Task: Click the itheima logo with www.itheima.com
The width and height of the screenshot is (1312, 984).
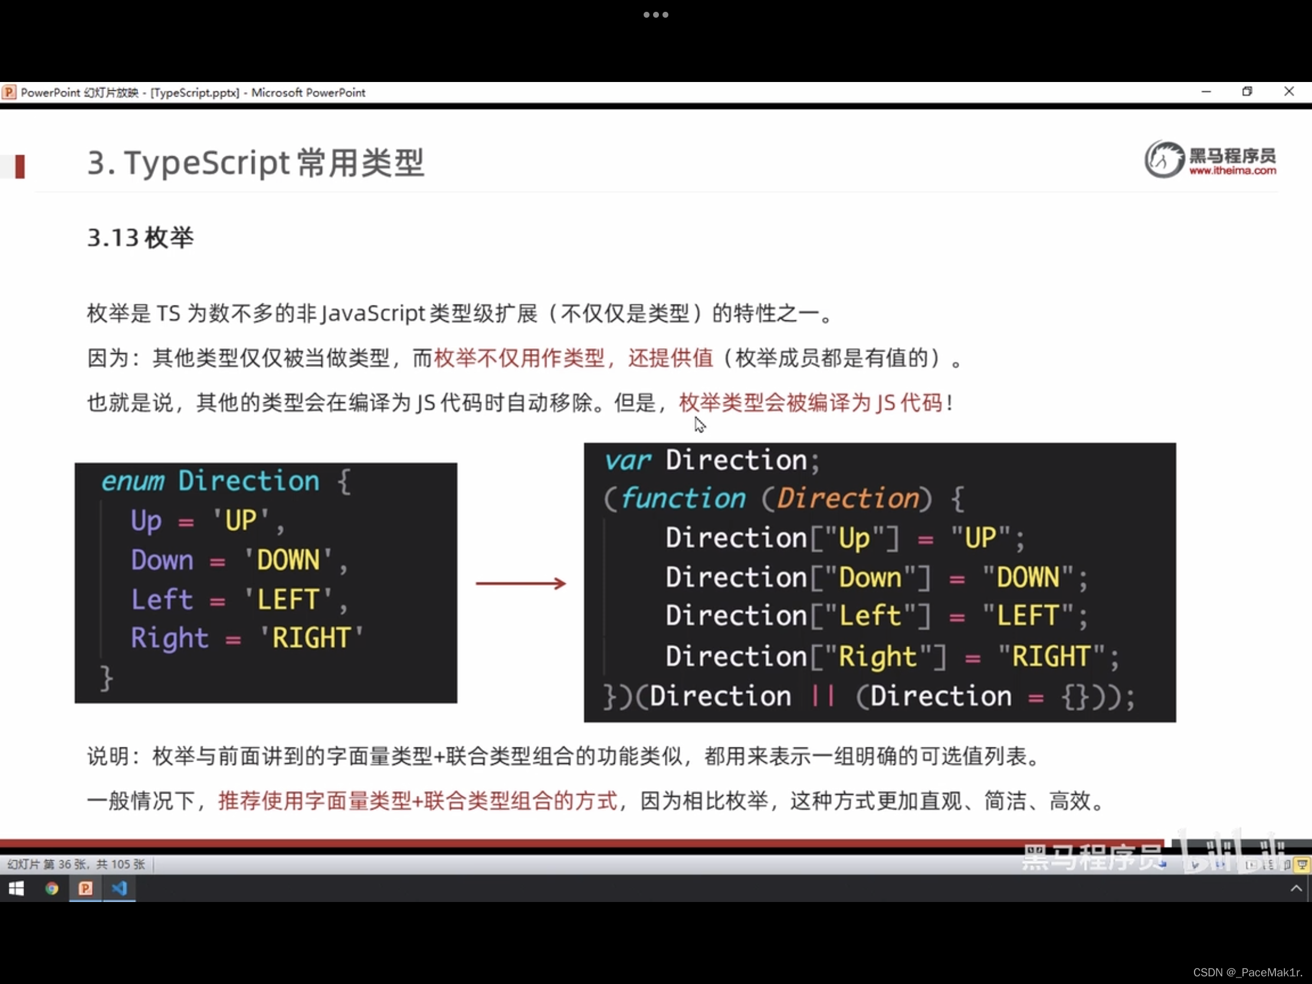Action: (1210, 159)
